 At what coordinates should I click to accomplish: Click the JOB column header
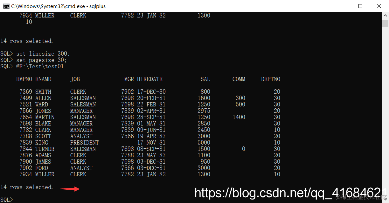[x=75, y=79]
